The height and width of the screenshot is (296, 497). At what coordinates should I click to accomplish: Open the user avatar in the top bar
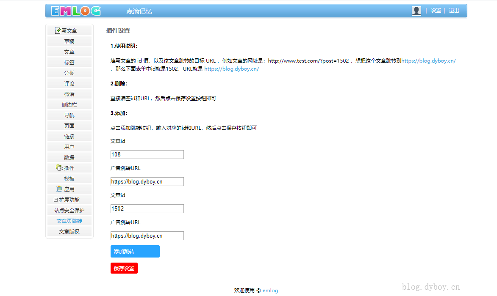pyautogui.click(x=416, y=11)
